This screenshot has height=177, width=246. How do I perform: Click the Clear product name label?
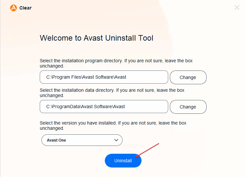pos(25,8)
